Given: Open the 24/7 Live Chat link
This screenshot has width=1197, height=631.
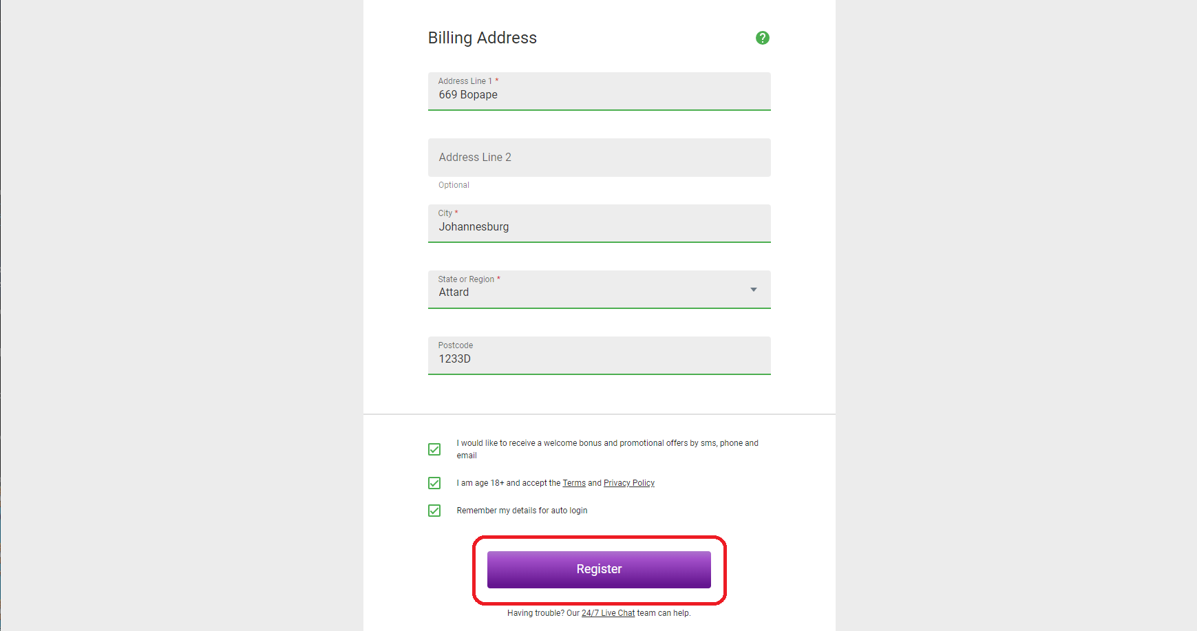Looking at the screenshot, I should (x=608, y=613).
